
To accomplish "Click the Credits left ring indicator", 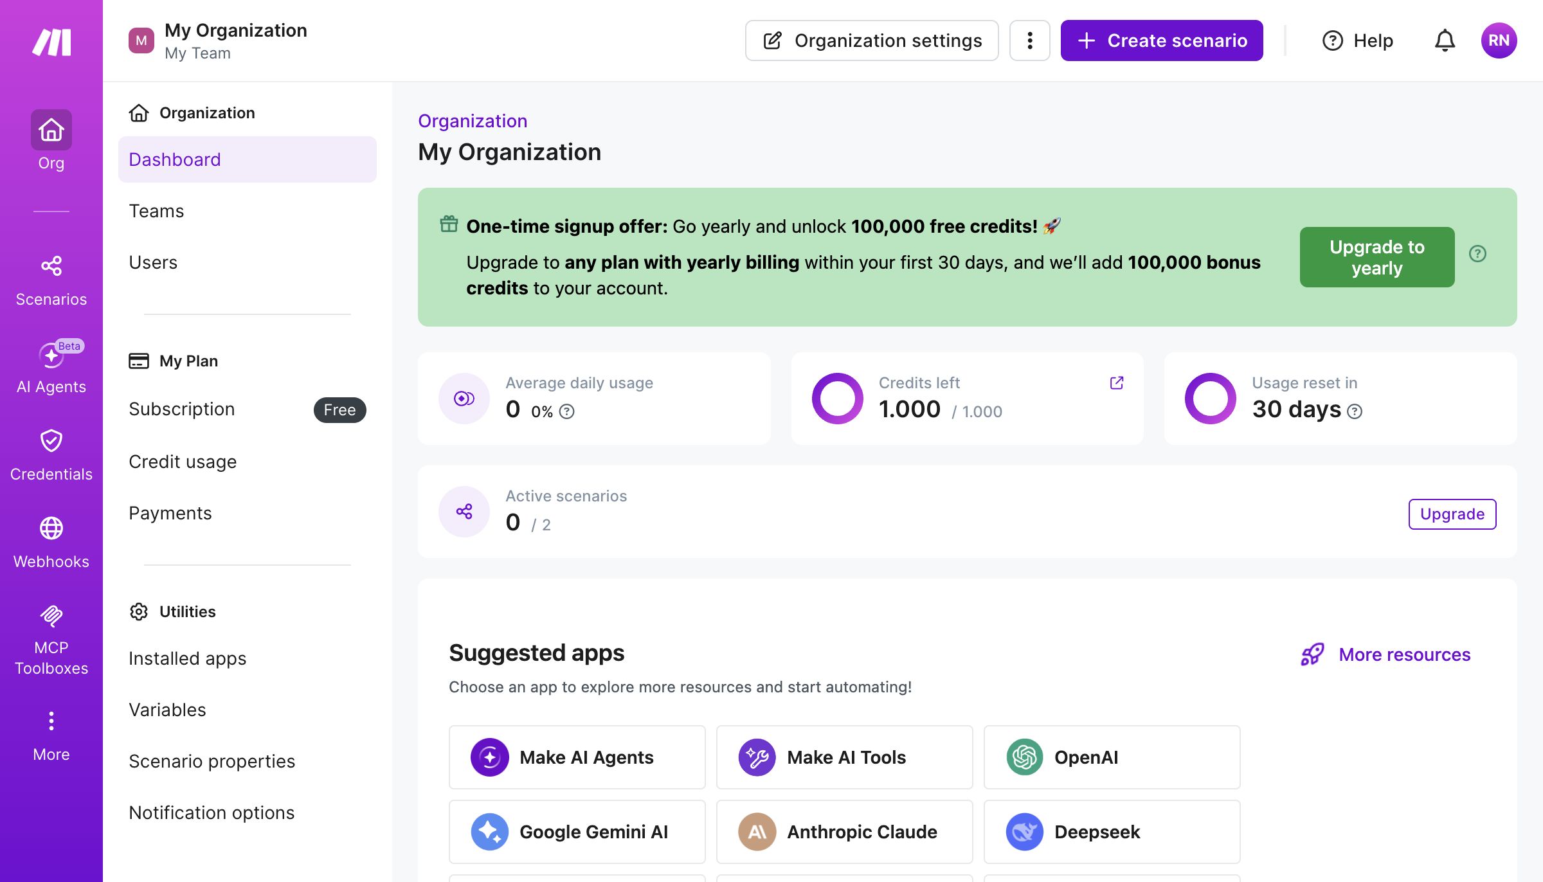I will 837,399.
